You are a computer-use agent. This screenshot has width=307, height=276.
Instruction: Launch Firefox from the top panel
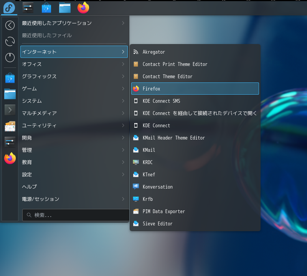[x=83, y=8]
